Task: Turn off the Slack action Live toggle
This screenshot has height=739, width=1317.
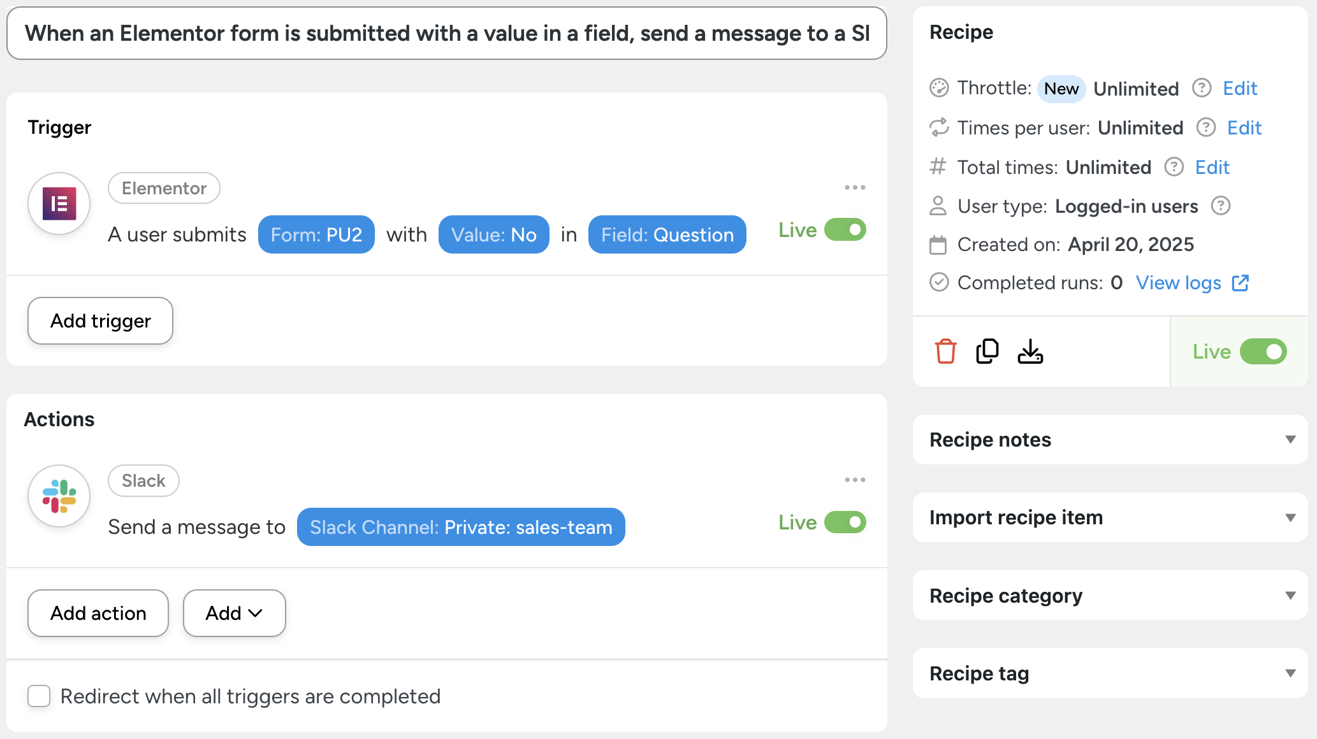Action: coord(845,522)
